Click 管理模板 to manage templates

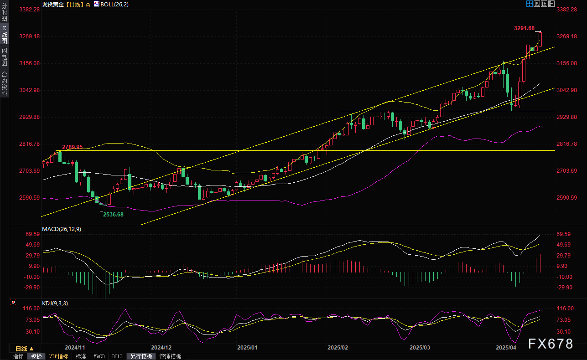tap(170, 356)
